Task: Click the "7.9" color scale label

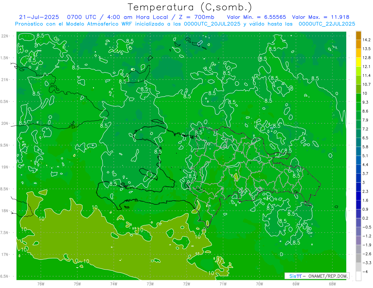Action: coord(366,120)
